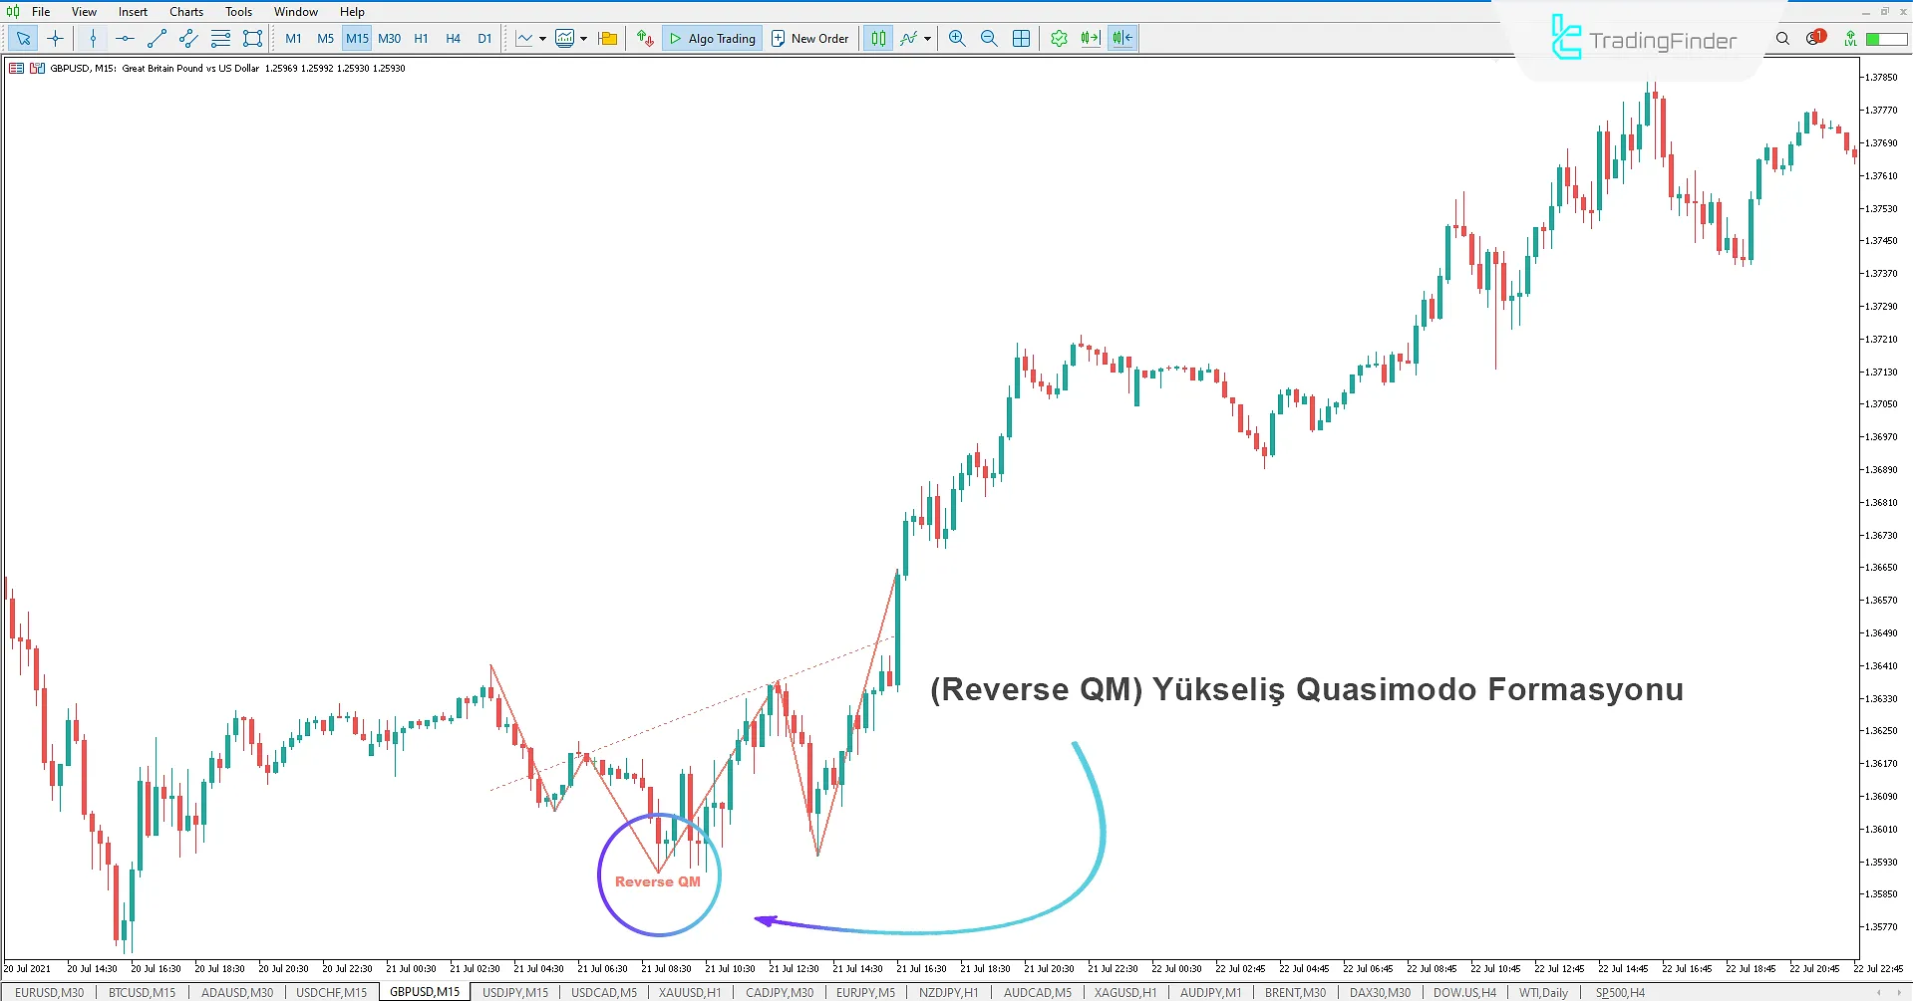Tile the chart windows
Image resolution: width=1914 pixels, height=1001 pixels.
[x=1021, y=38]
